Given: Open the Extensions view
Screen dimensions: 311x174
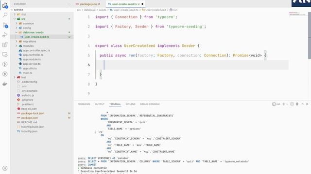Looking at the screenshot, I should 5,44.
